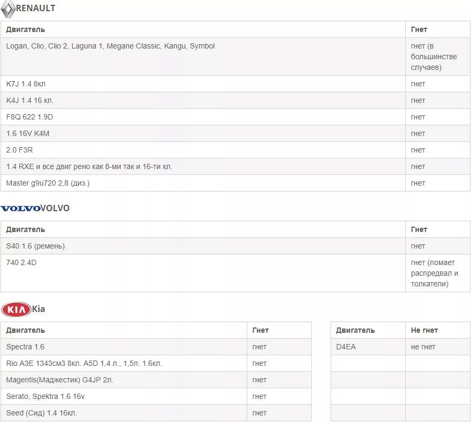This screenshot has width=471, height=424.
Task: Select the RENAULT heading text
Action: 35,8
